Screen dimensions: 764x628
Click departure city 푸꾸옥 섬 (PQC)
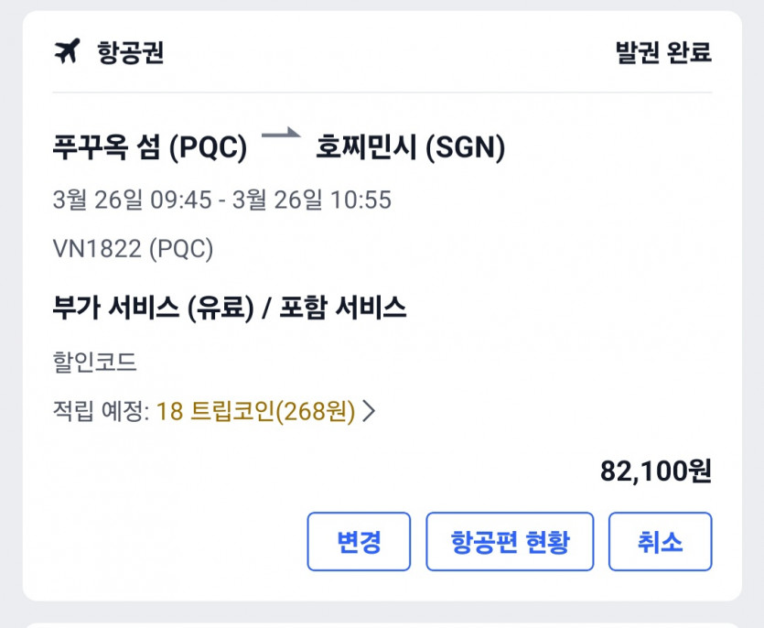coord(150,147)
